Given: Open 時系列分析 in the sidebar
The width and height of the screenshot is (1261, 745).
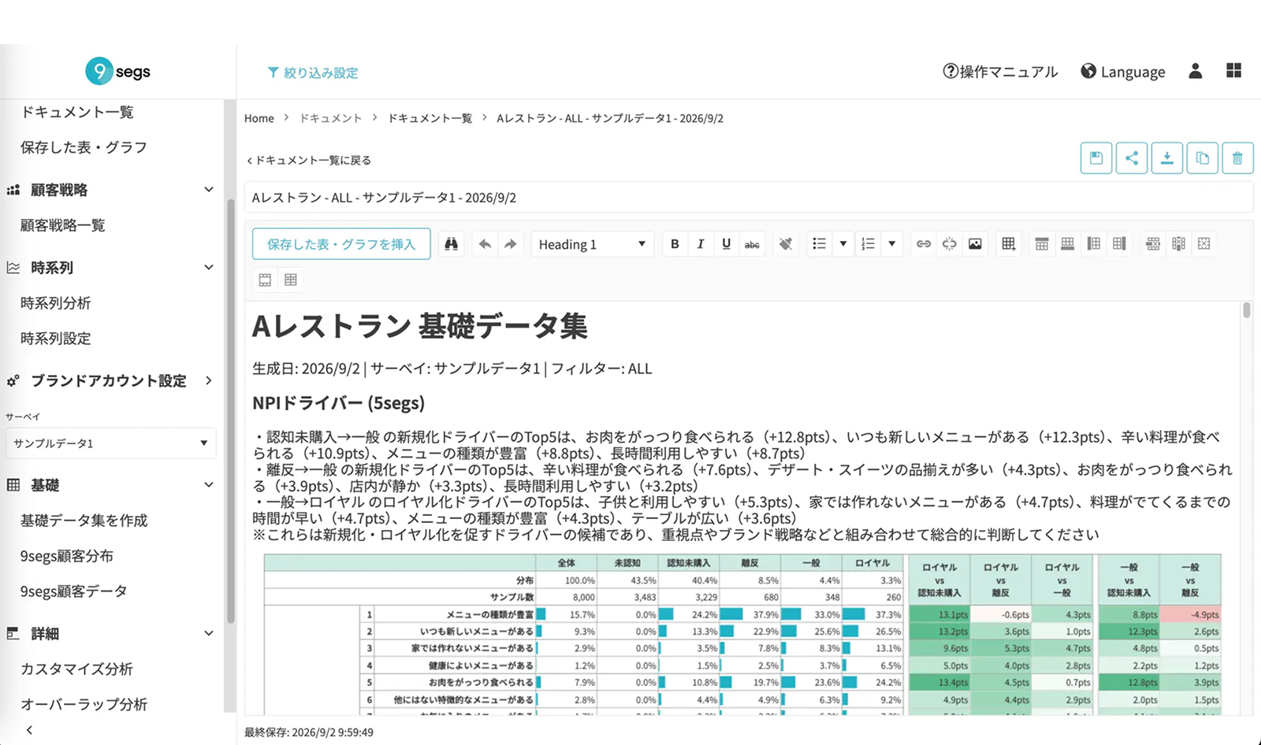Looking at the screenshot, I should tap(55, 303).
